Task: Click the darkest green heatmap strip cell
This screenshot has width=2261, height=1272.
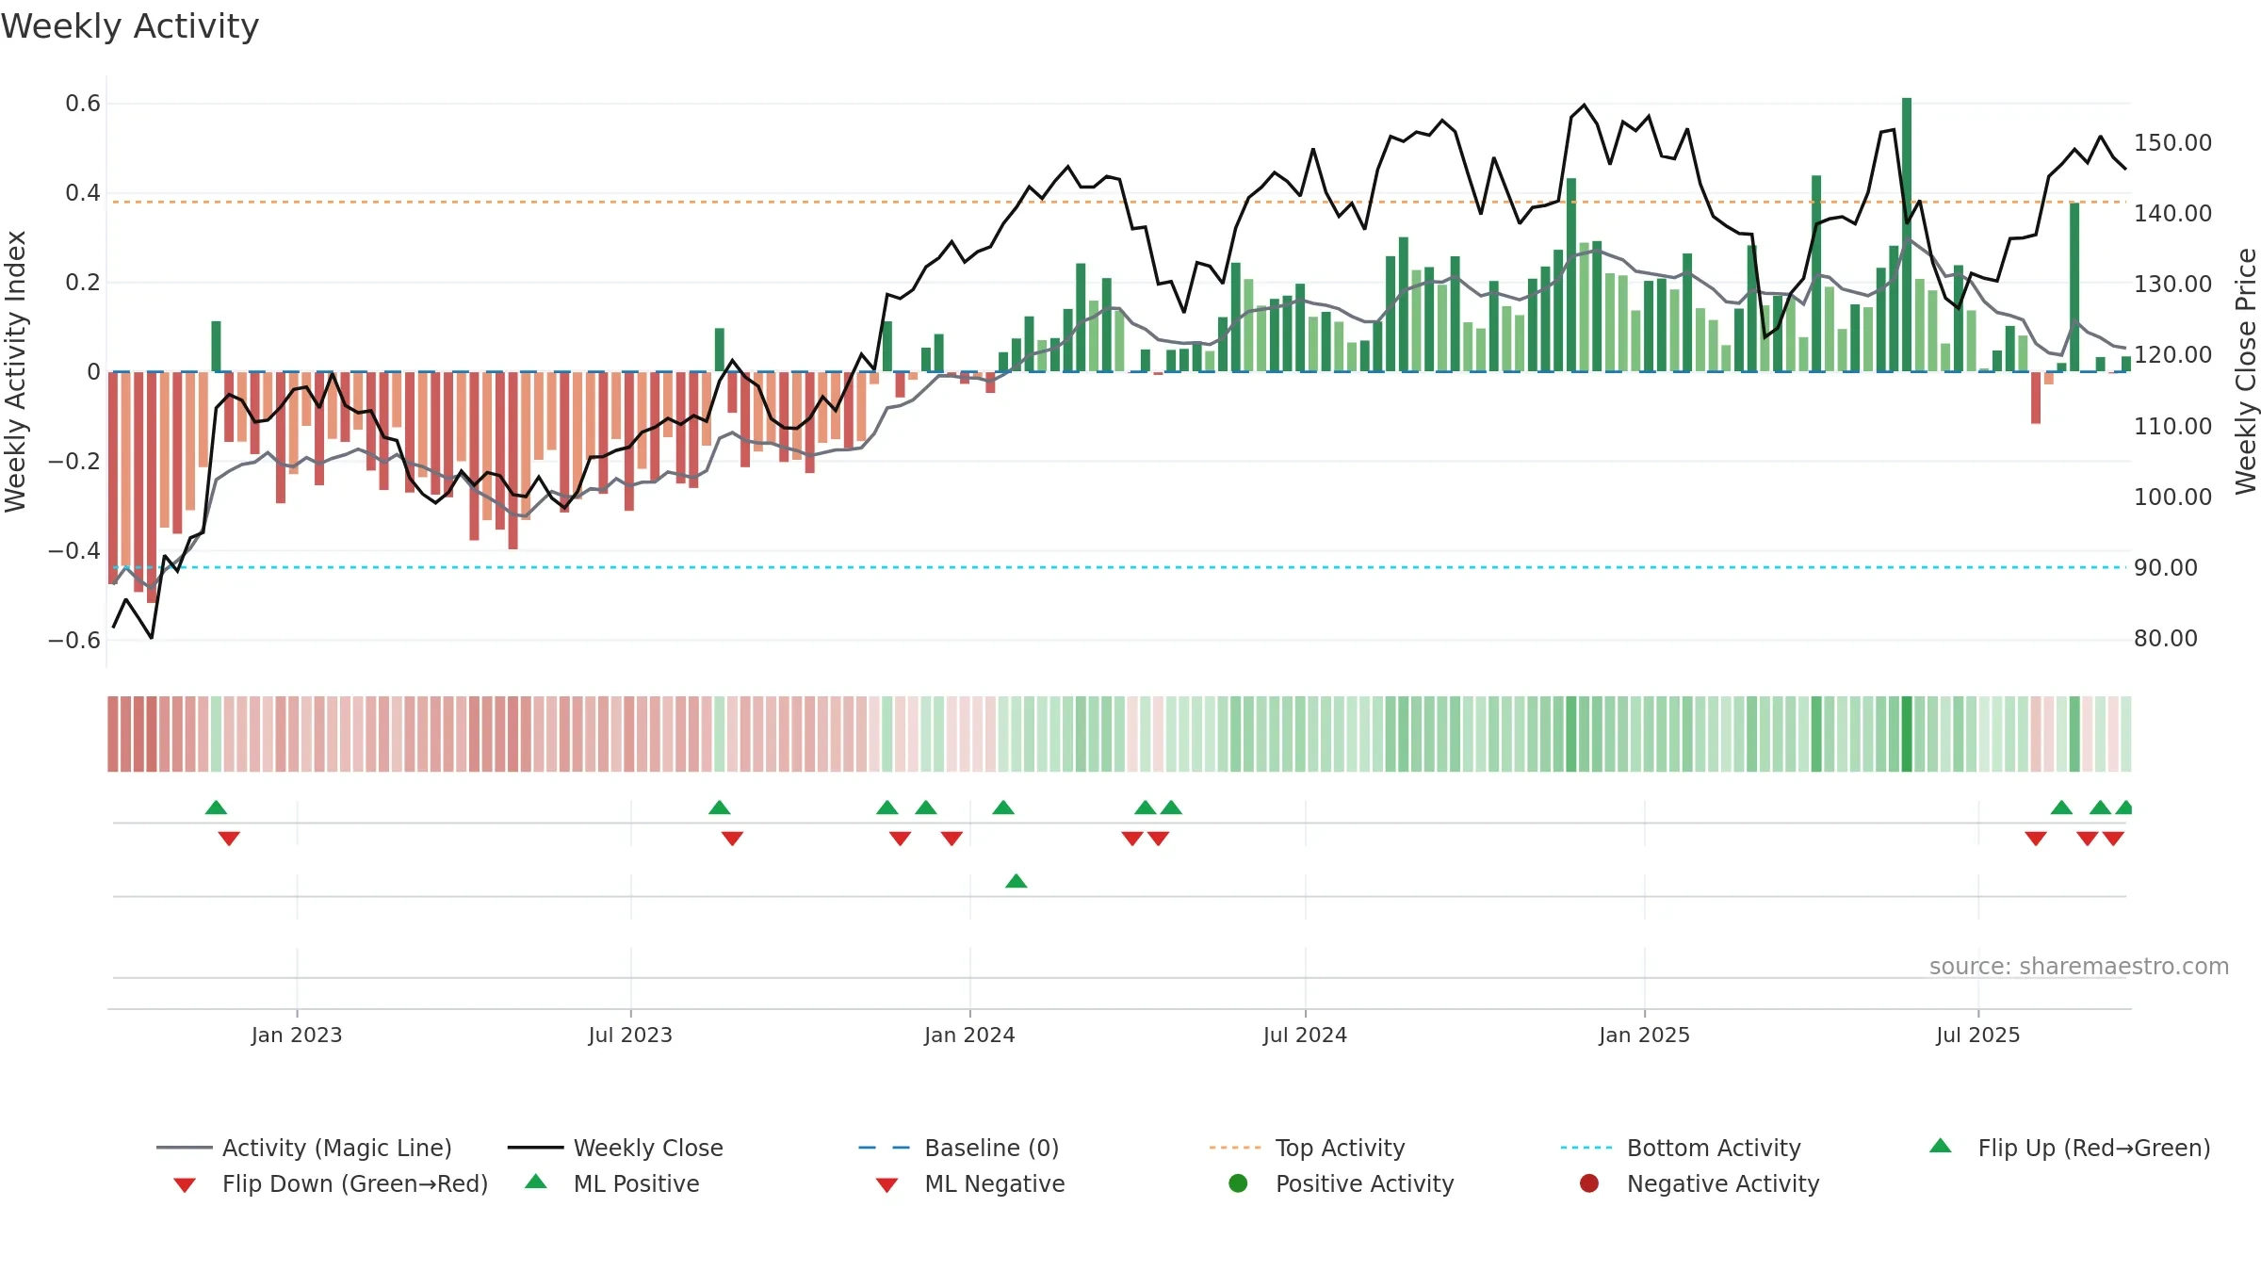Action: click(x=1907, y=734)
